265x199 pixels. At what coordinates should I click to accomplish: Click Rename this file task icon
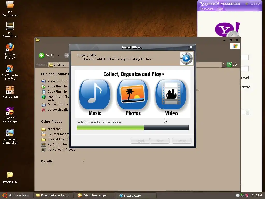[x=43, y=81]
